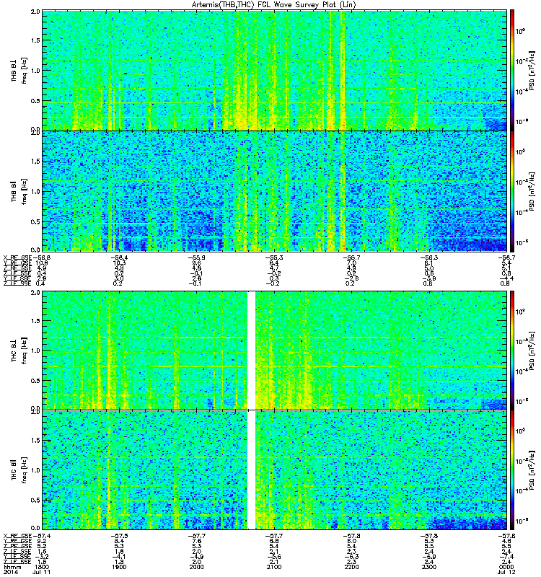Click the THC X_RE_GSE value "-57.5"

pyautogui.click(x=119, y=536)
